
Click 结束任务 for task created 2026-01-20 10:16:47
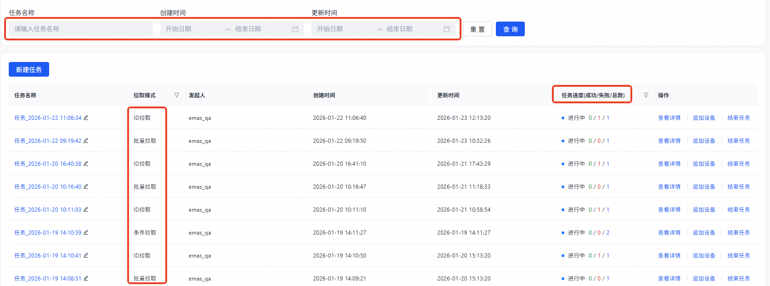[739, 187]
